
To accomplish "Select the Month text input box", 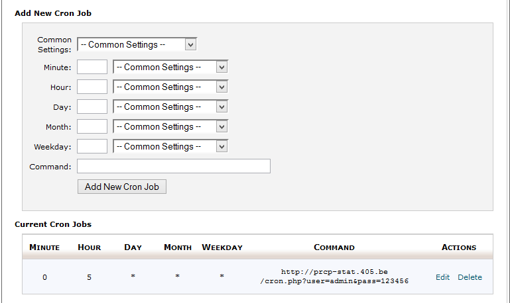I will [x=92, y=126].
